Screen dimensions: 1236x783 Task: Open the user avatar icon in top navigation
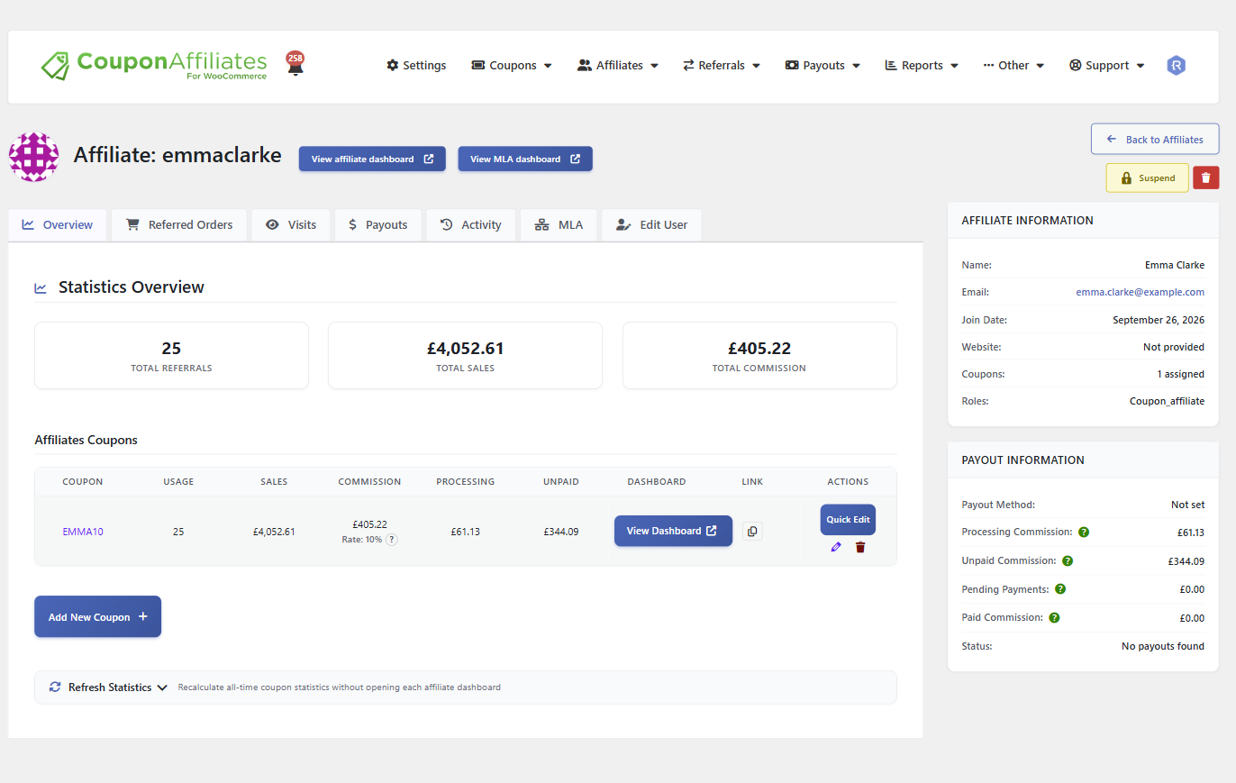click(x=1176, y=65)
